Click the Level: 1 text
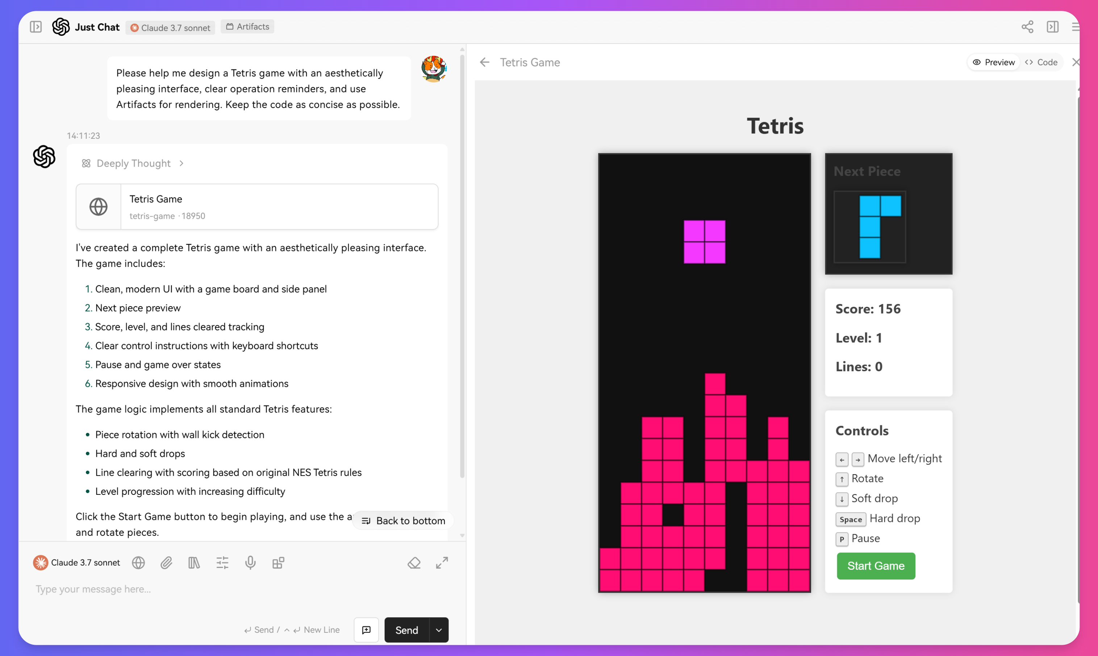This screenshot has width=1098, height=656. pos(859,338)
